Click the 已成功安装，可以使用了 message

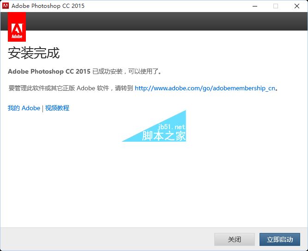[x=127, y=71]
